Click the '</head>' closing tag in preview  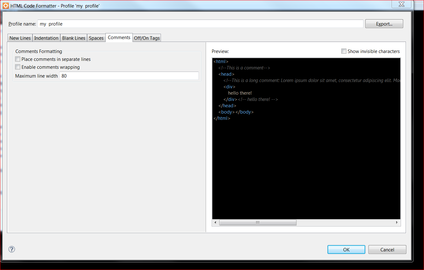pyautogui.click(x=227, y=106)
